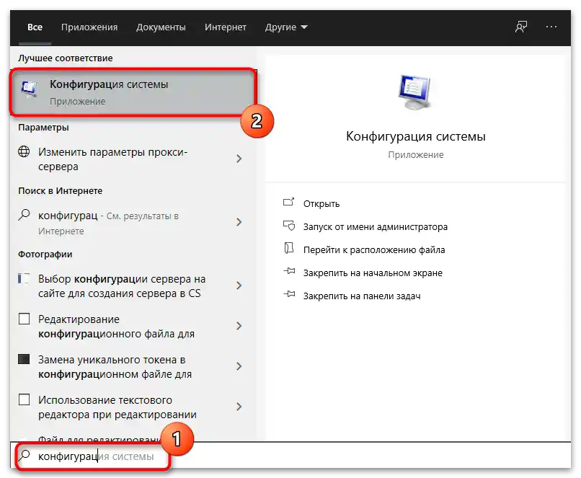
Task: Open the feedback person icon in header
Action: click(x=521, y=27)
